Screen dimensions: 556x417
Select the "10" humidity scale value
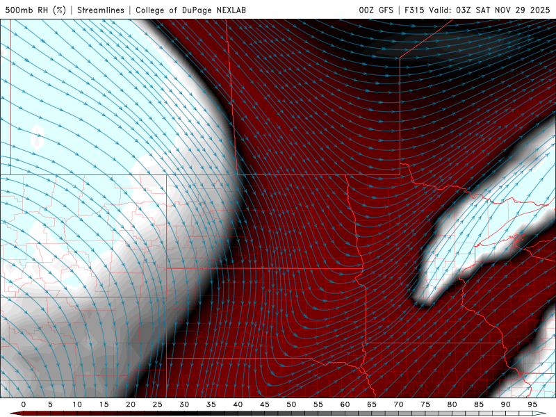coord(77,404)
